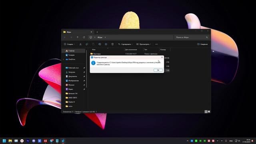
Task: Click the Сведения (Details) pane button
Action: pos(202,44)
